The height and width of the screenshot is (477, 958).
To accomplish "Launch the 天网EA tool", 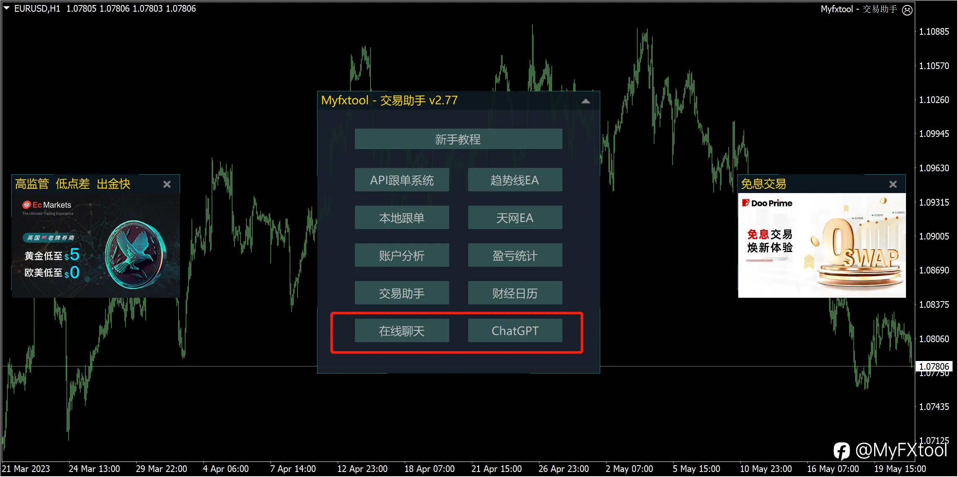I will point(515,218).
